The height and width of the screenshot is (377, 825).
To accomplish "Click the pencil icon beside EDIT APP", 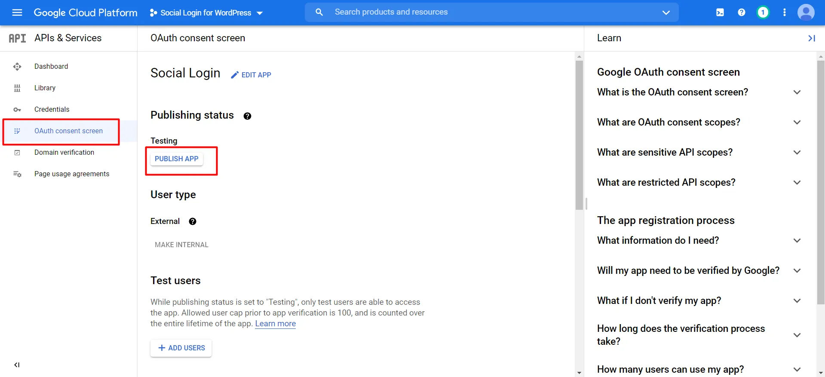I will [x=235, y=75].
